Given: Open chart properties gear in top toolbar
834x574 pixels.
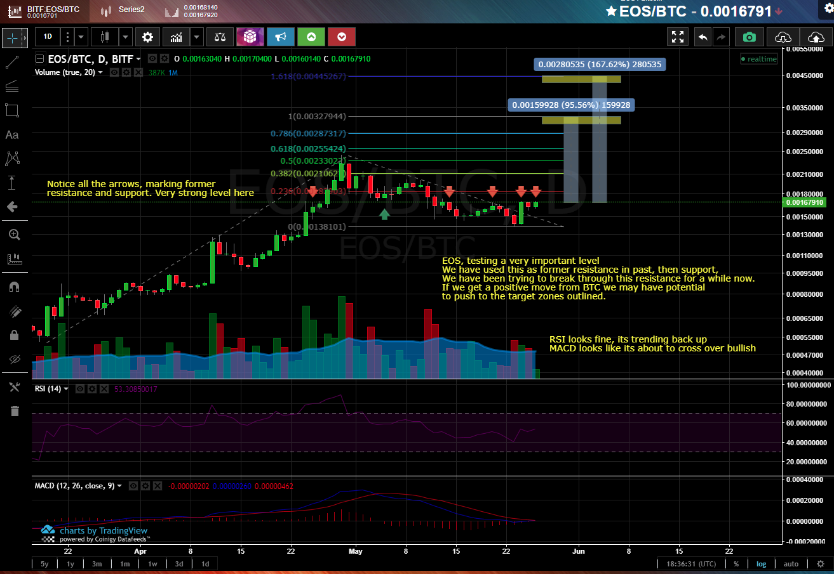Looking at the screenshot, I should click(x=147, y=37).
